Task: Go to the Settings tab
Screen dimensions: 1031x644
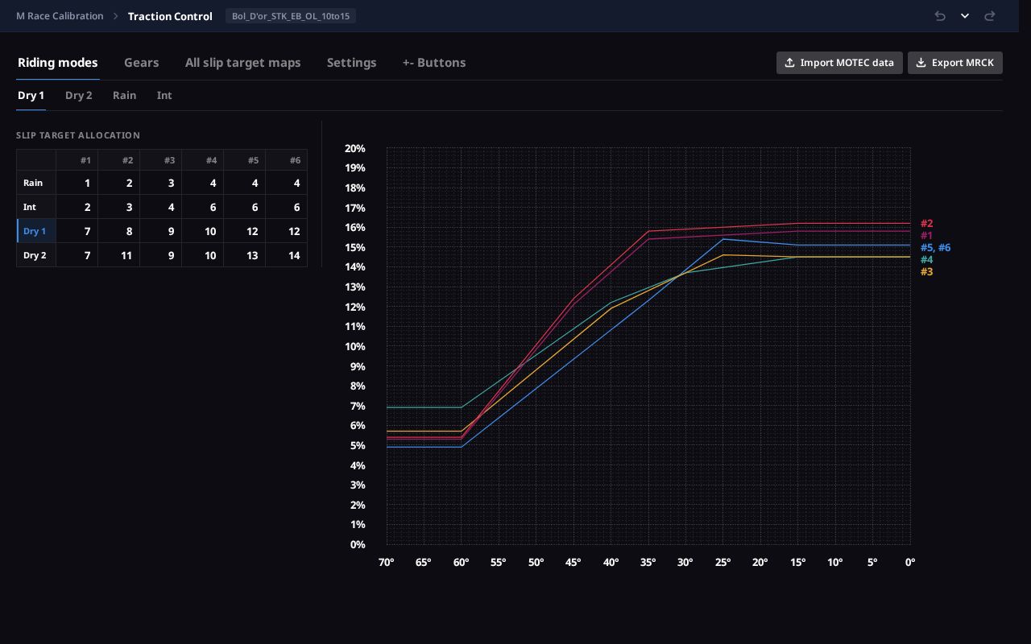Action: [352, 63]
